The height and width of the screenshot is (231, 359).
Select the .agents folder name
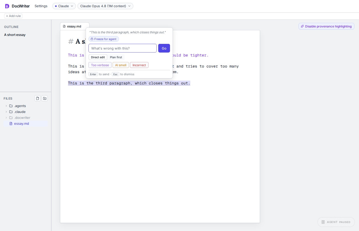pyautogui.click(x=20, y=106)
